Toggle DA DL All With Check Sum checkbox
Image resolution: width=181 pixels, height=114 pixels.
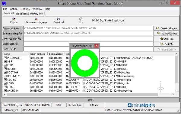tap(94, 20)
